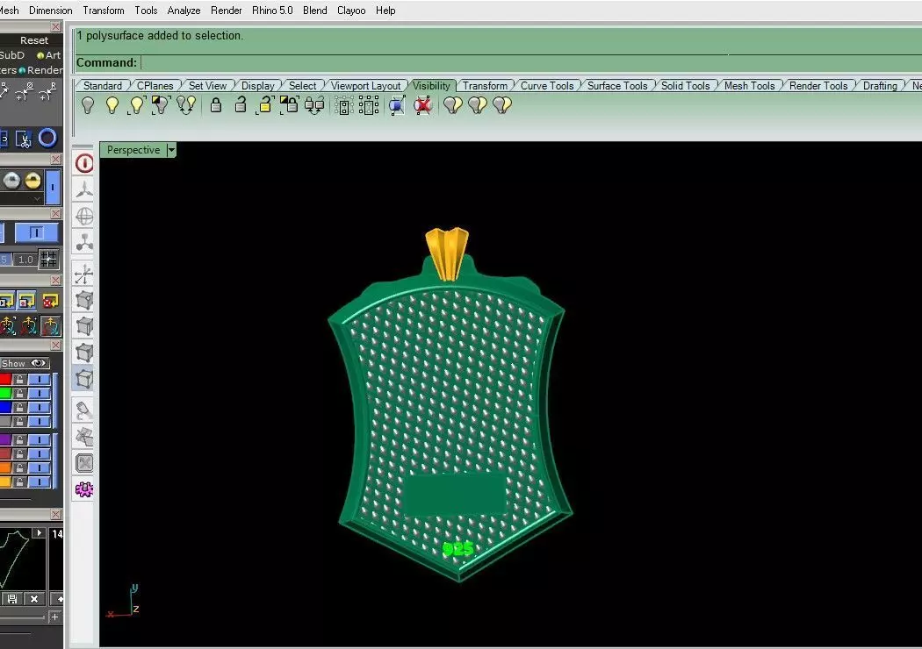Toggle the purple layer on/off switch

(40, 440)
